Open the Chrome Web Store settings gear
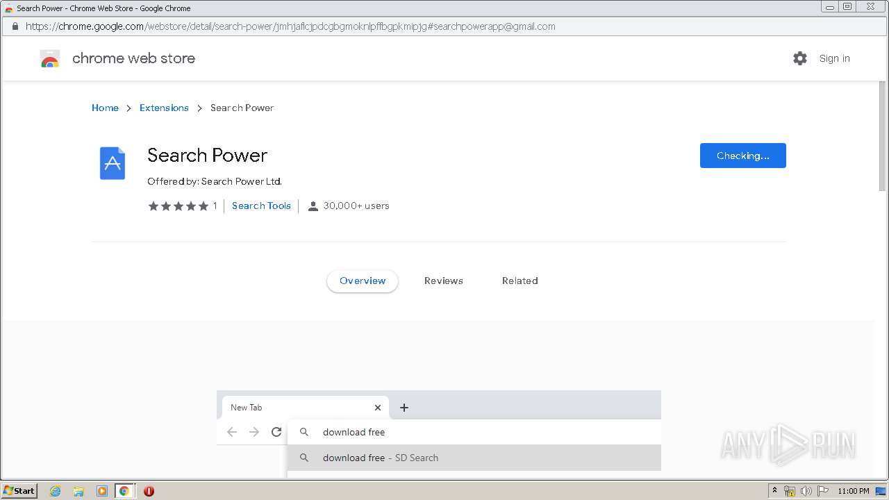 click(x=800, y=58)
